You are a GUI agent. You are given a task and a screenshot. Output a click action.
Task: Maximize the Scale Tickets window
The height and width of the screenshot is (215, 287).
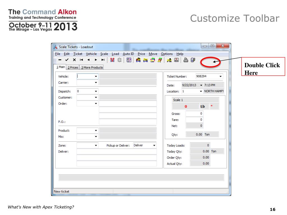(x=212, y=46)
